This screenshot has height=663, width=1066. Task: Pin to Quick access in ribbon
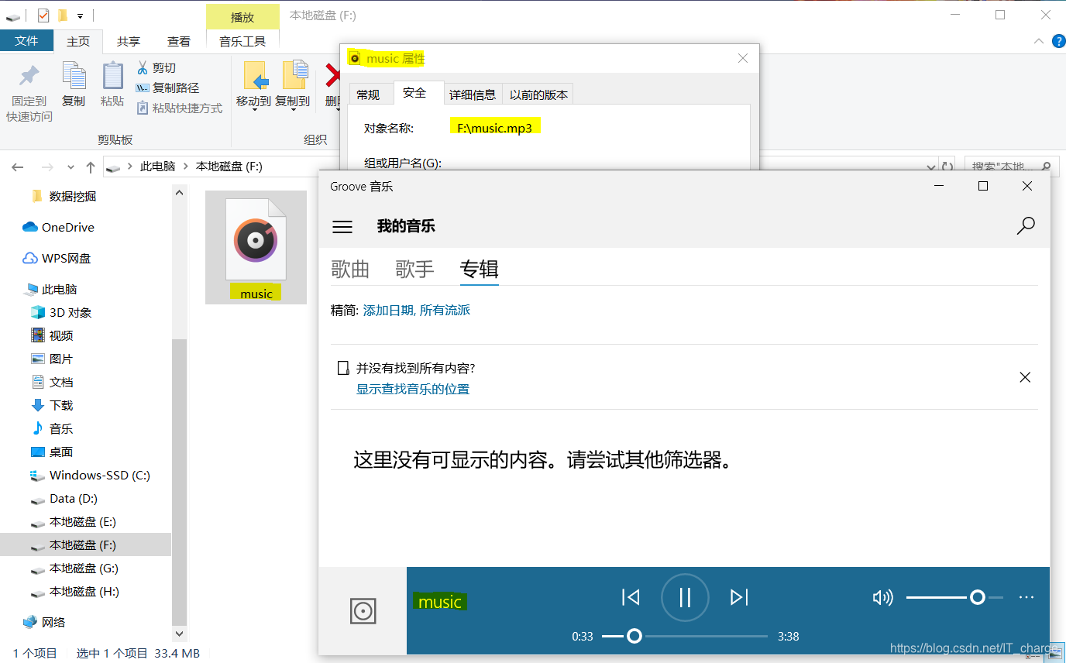coord(29,93)
